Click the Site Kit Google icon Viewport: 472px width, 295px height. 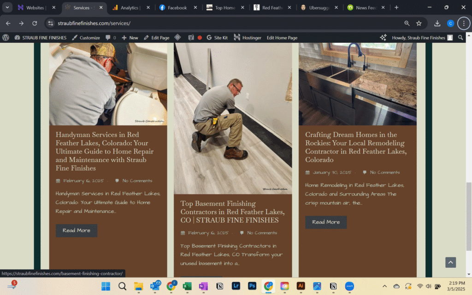coord(209,38)
